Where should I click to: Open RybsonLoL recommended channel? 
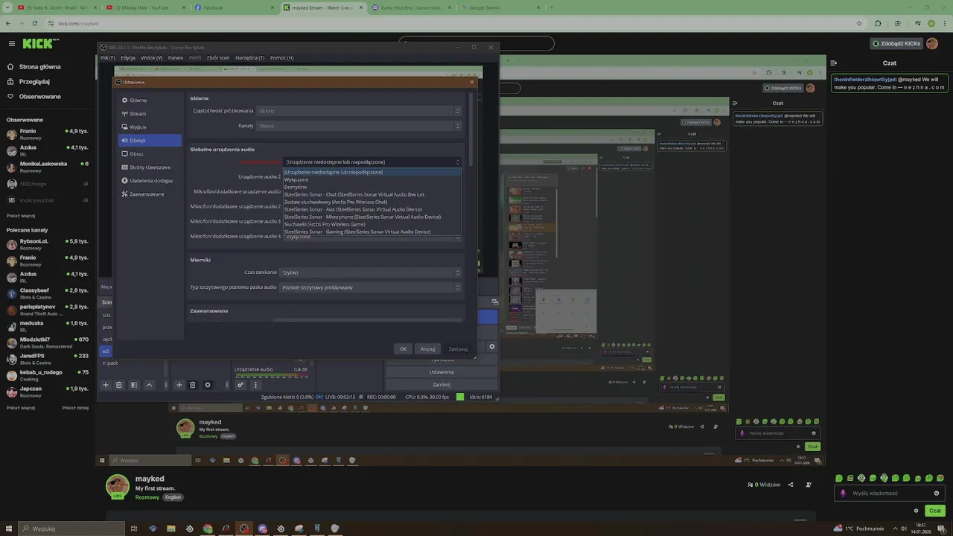click(48, 244)
